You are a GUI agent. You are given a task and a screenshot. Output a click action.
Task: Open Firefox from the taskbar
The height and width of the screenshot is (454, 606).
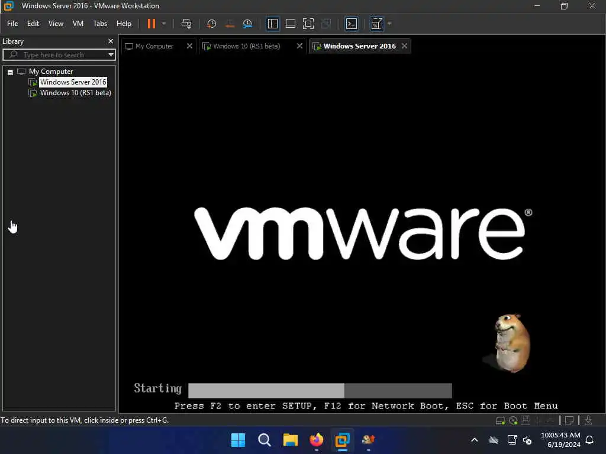317,440
